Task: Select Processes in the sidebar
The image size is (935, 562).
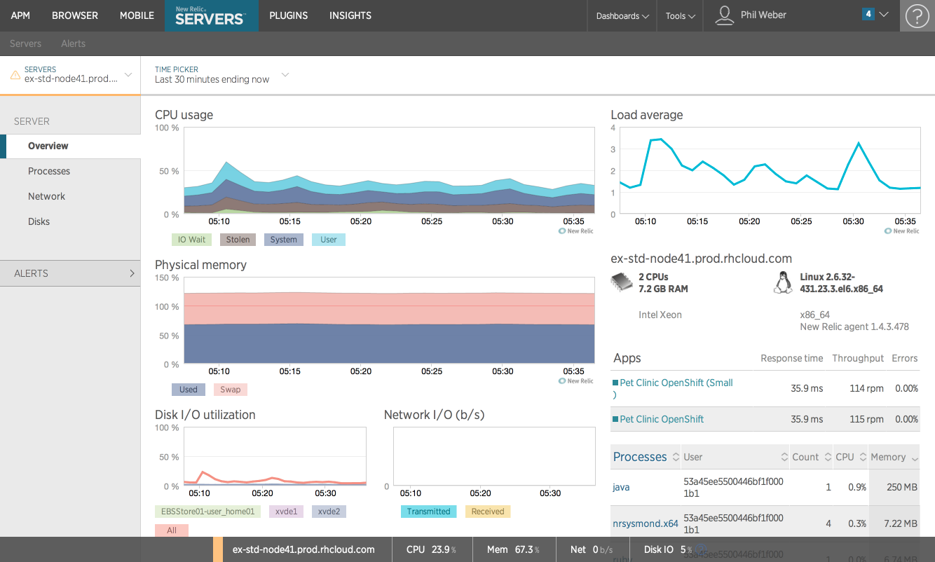Action: (x=49, y=171)
